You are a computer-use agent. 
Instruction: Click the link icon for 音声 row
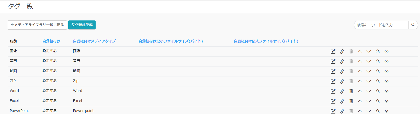[x=342, y=61]
